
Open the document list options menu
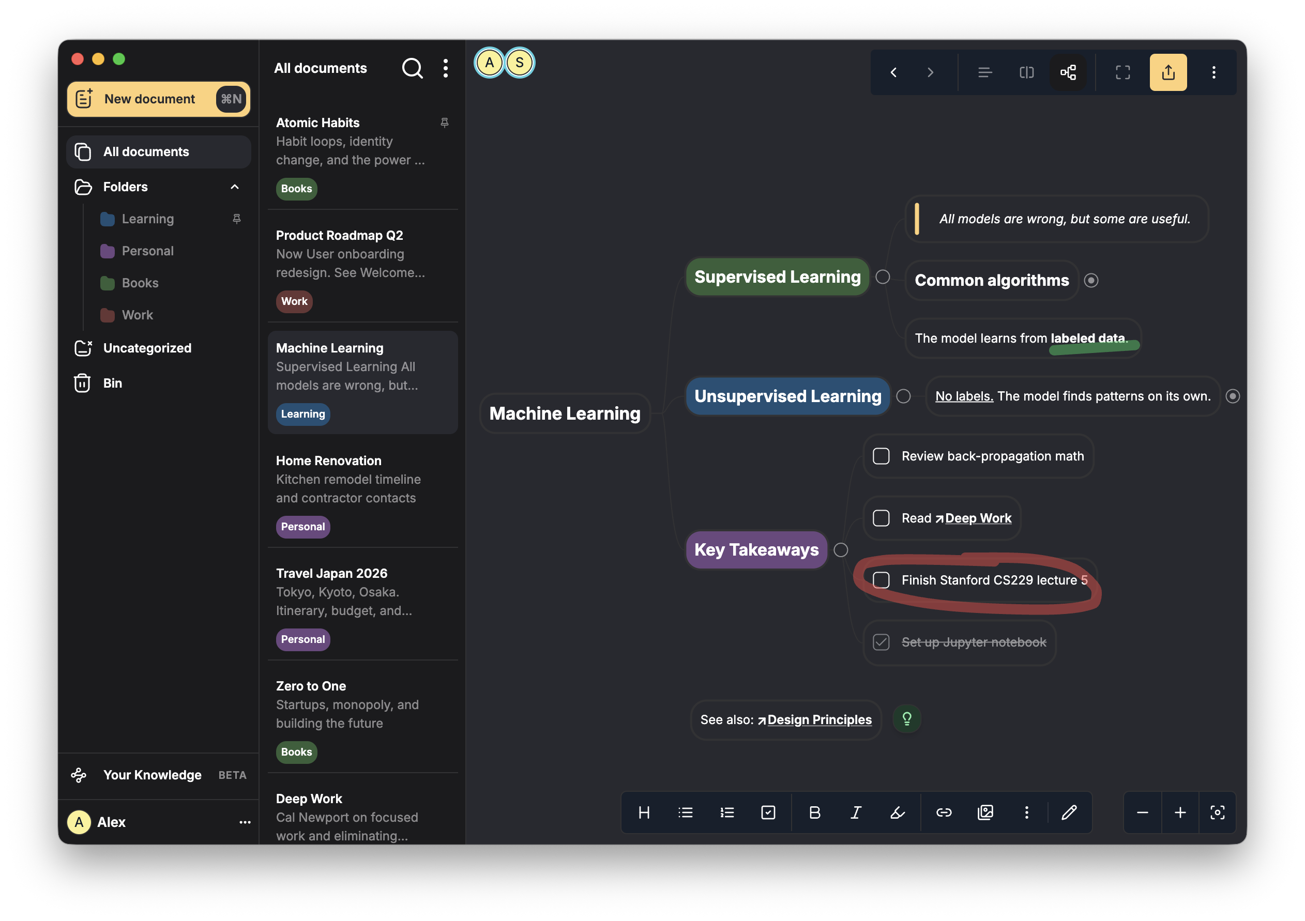coord(446,68)
